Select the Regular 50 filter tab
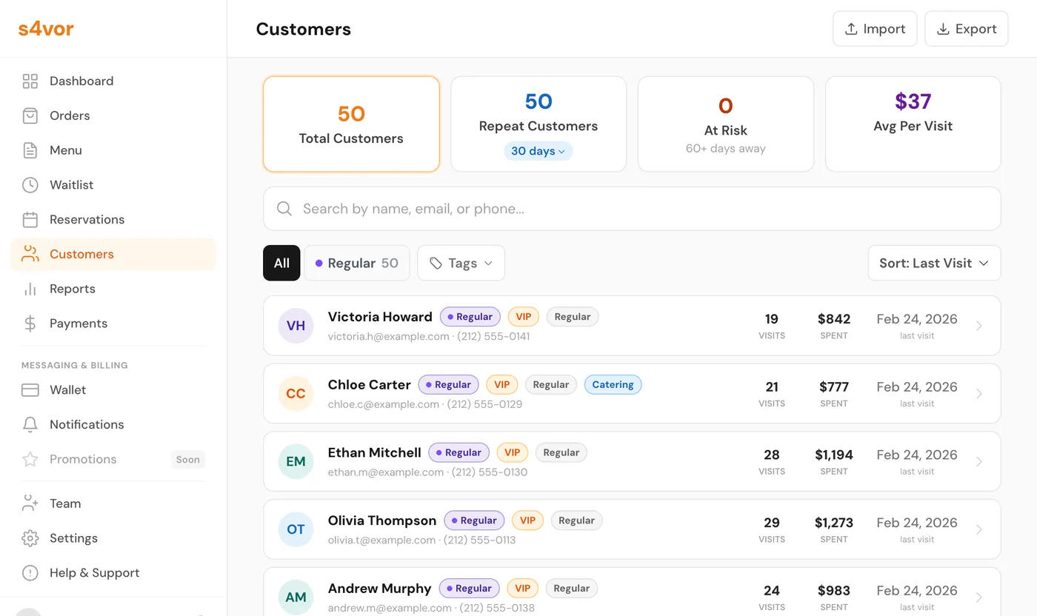 click(x=356, y=263)
